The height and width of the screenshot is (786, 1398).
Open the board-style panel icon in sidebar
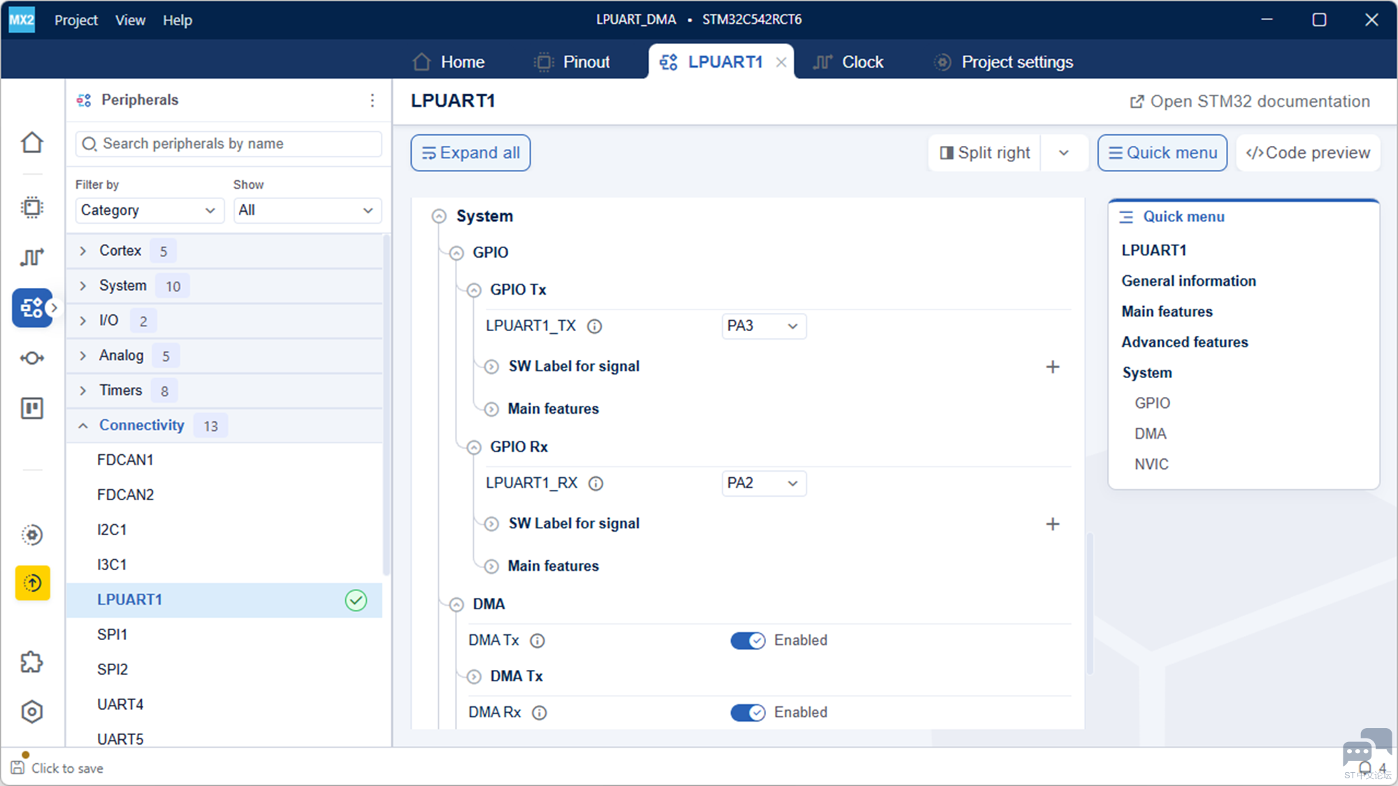click(x=32, y=409)
